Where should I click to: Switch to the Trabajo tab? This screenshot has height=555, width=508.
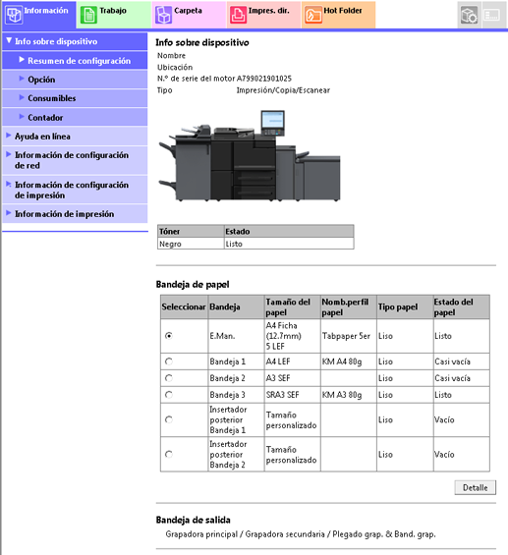(x=114, y=15)
